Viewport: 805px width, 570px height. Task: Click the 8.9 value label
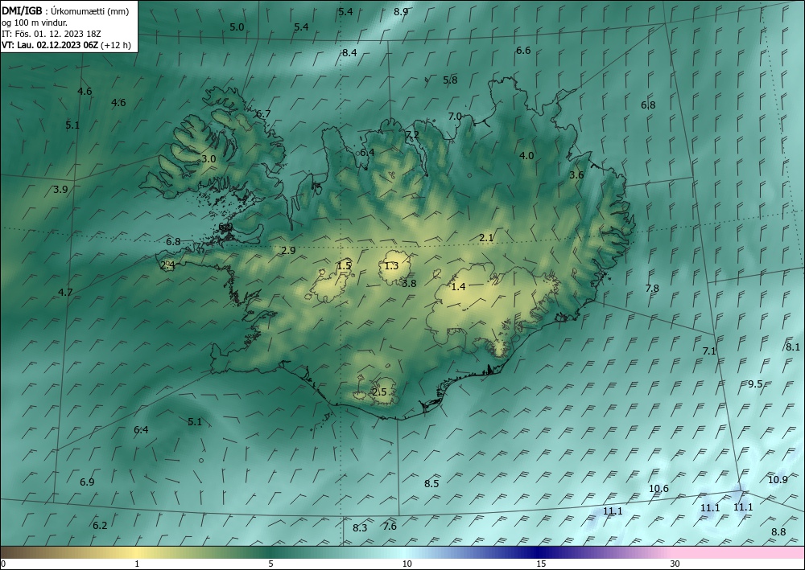pyautogui.click(x=401, y=12)
